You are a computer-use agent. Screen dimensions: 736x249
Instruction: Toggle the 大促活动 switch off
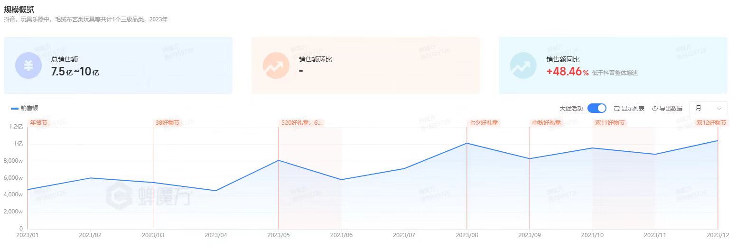pos(596,108)
